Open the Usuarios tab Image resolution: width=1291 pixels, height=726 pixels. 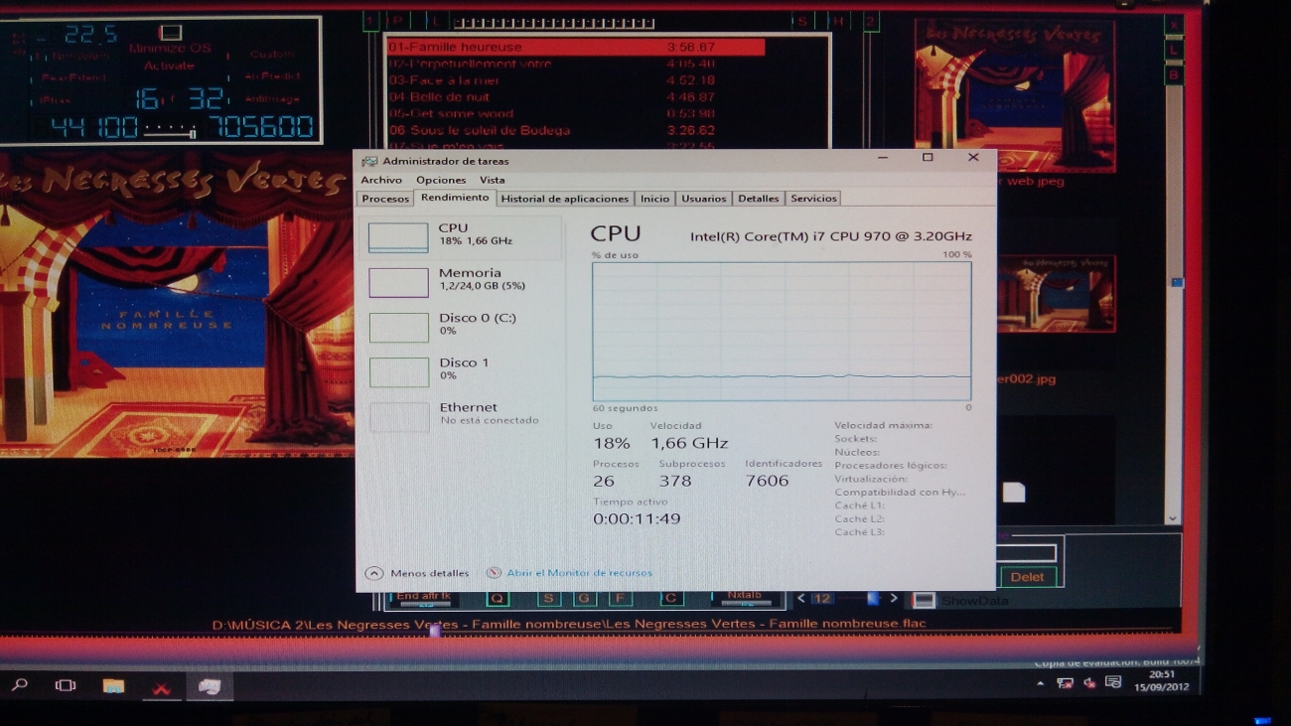tap(704, 199)
